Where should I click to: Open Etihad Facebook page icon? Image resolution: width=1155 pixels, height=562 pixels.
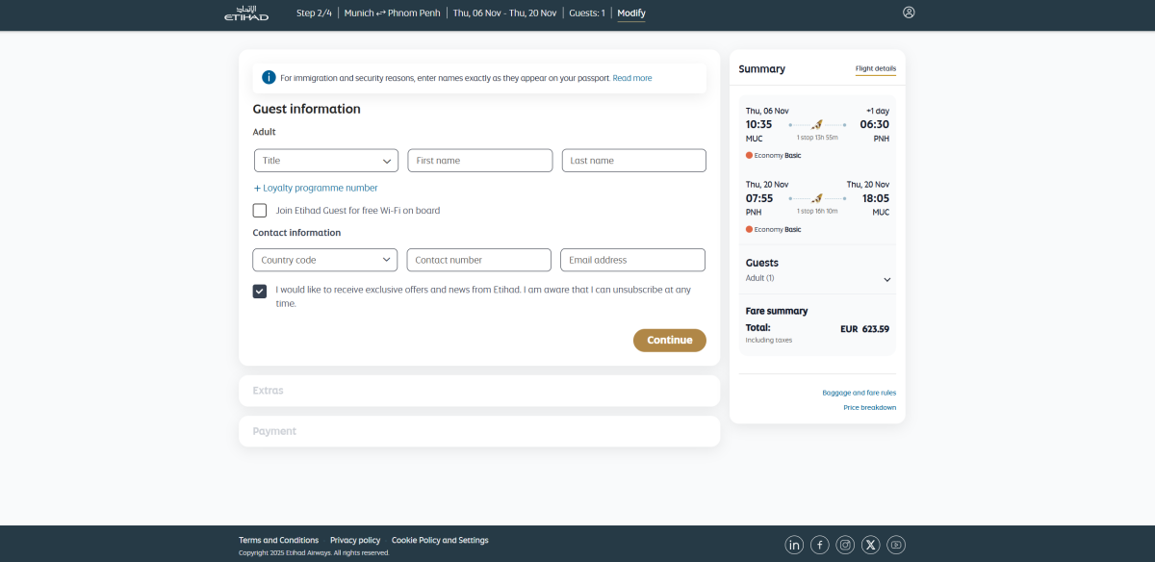[x=819, y=545]
